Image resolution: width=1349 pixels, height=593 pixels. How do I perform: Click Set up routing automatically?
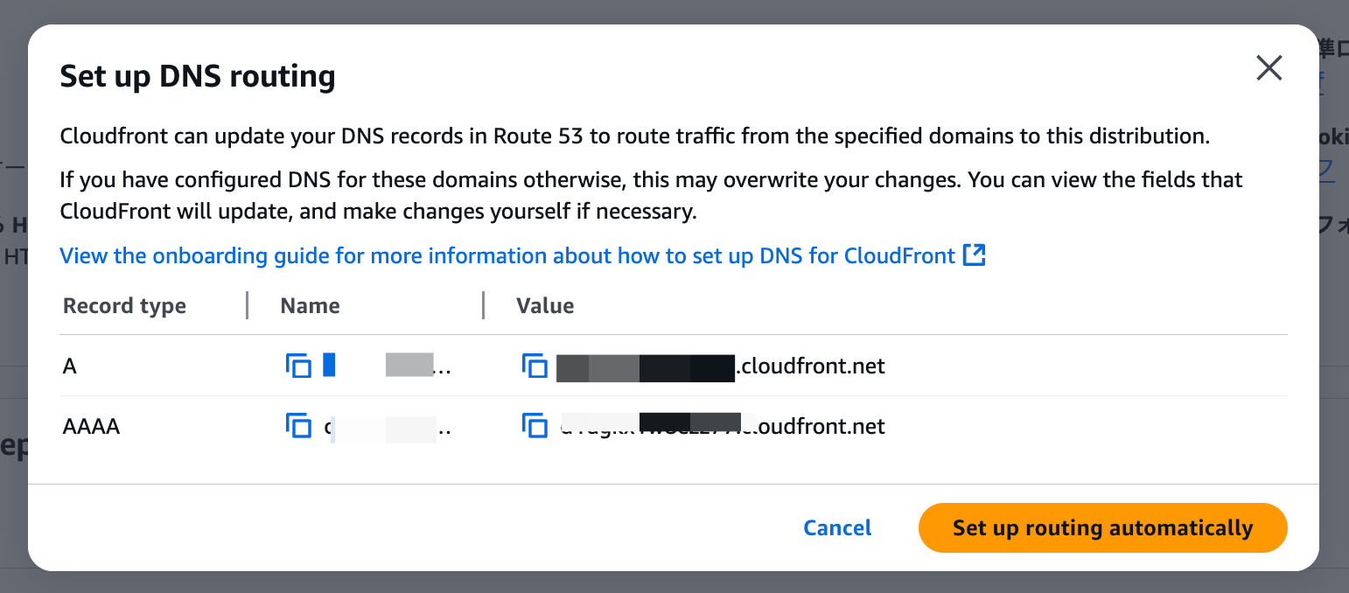point(1102,527)
